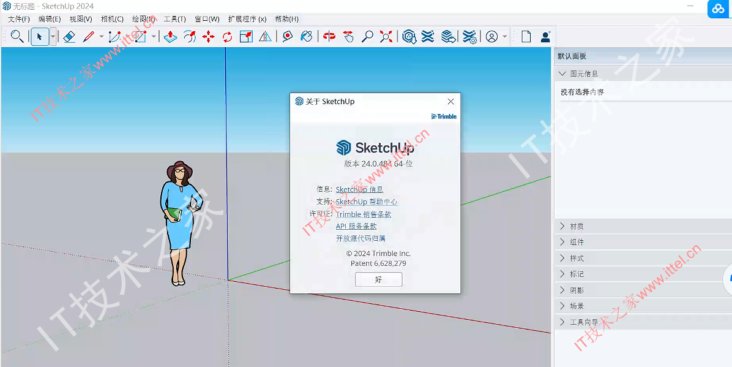Select the Rectangle shape tool
The image size is (732, 367).
tap(141, 37)
